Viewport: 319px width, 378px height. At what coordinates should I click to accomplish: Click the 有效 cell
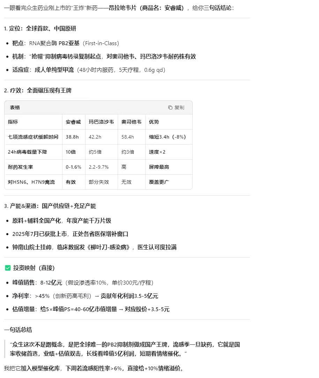point(71,182)
